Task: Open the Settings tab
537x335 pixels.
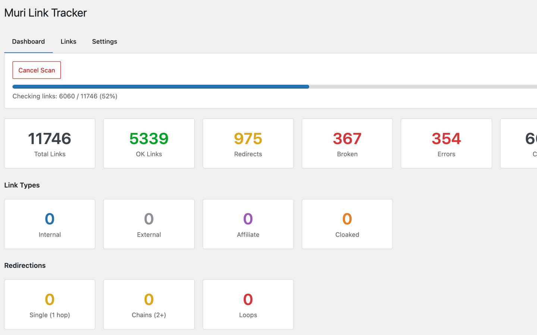Action: pyautogui.click(x=104, y=41)
